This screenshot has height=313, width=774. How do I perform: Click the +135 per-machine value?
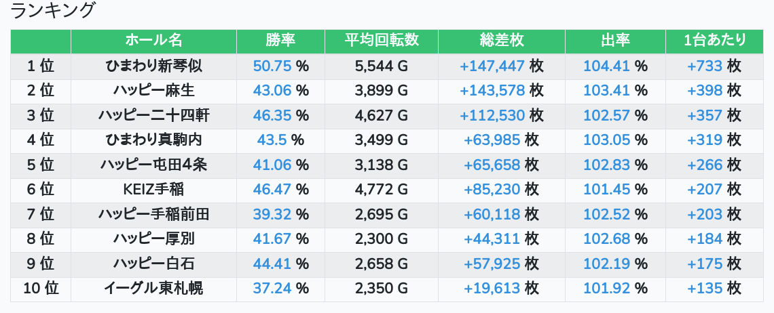[705, 289]
